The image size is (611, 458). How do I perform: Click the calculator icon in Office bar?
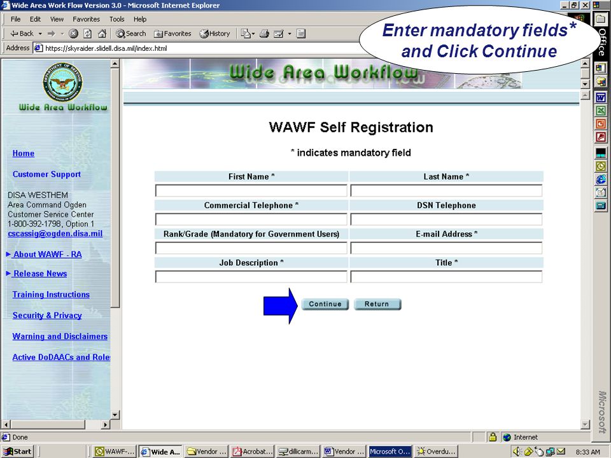pos(601,206)
